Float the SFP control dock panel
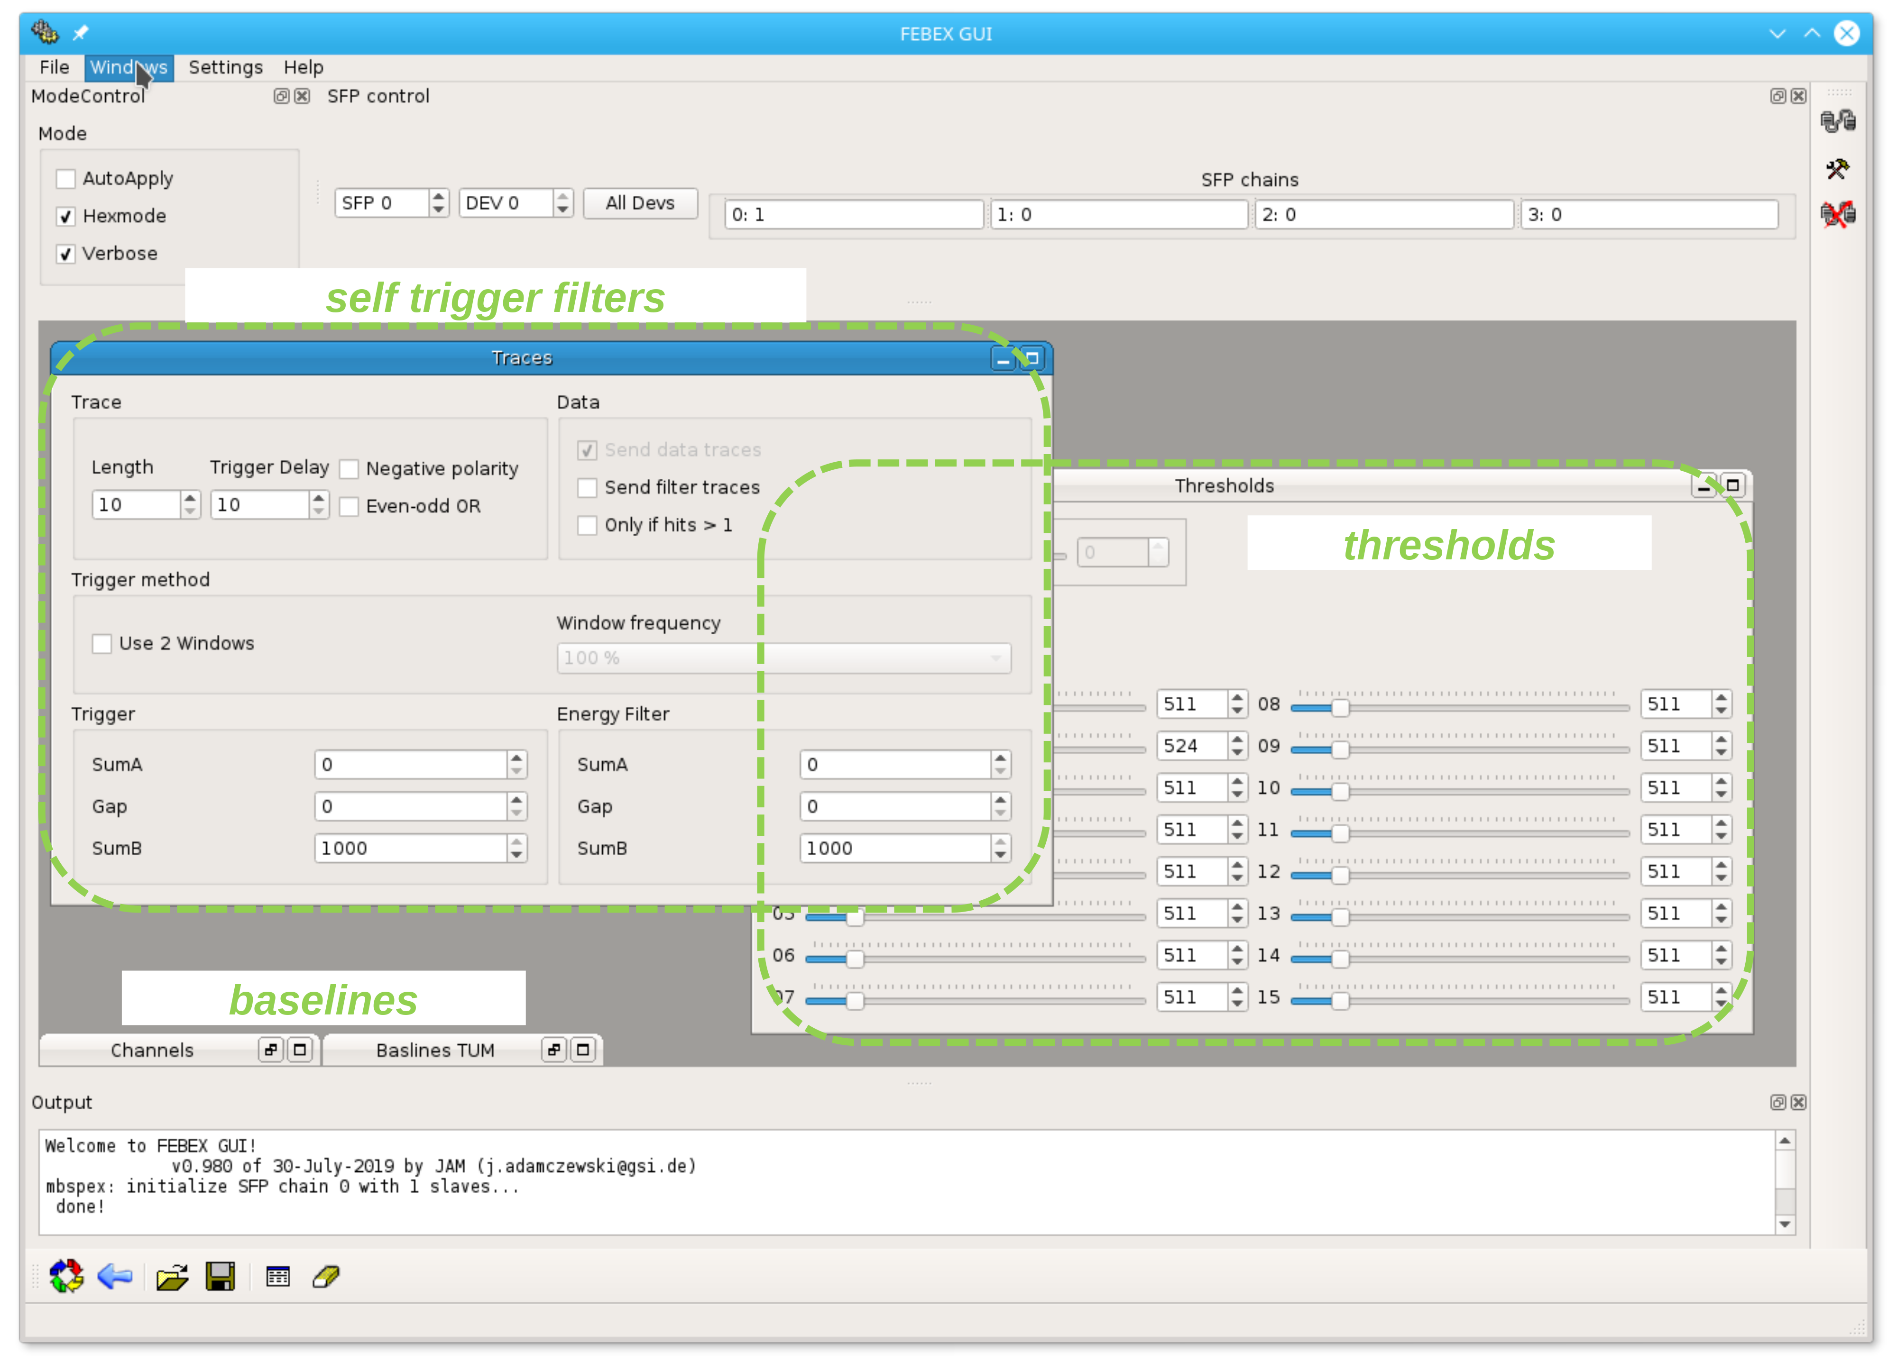The image size is (1888, 1361). point(1777,96)
